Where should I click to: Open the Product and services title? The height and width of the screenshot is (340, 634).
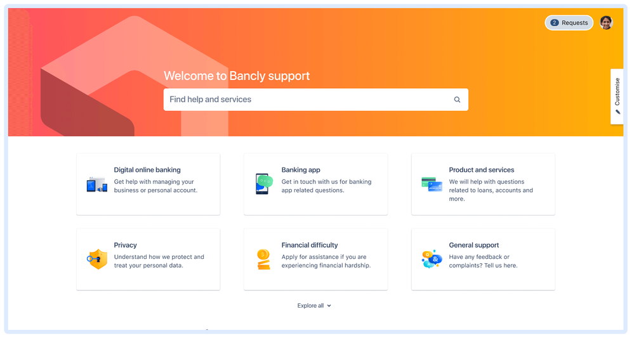click(482, 170)
